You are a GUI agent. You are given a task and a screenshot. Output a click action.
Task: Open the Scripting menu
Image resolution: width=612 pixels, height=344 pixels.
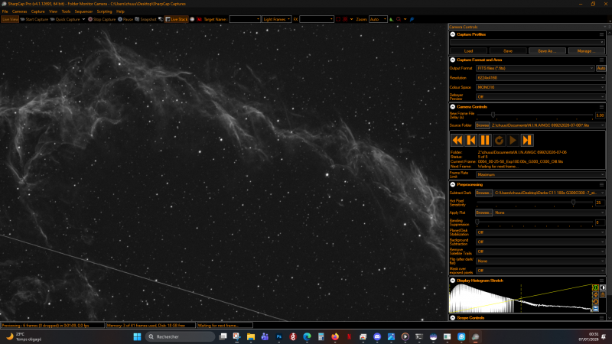(x=104, y=11)
